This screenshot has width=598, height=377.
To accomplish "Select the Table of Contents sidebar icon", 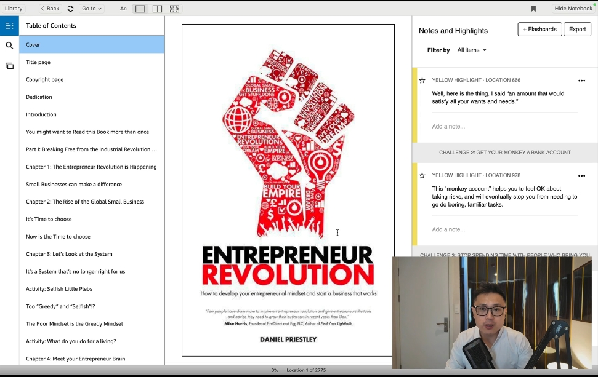I will pyautogui.click(x=9, y=26).
